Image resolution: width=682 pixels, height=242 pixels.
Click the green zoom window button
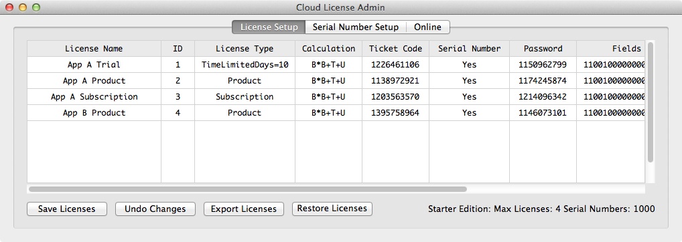click(36, 7)
